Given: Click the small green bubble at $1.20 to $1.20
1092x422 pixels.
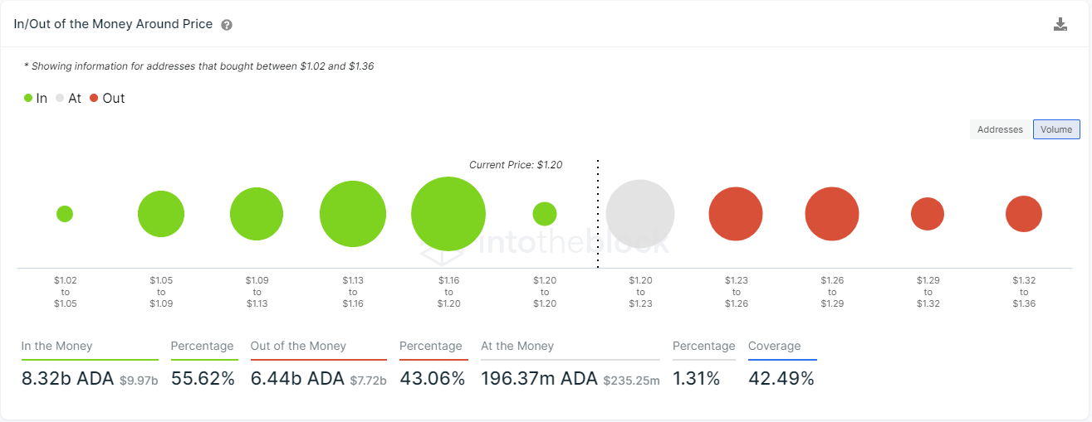Looking at the screenshot, I should pos(545,214).
